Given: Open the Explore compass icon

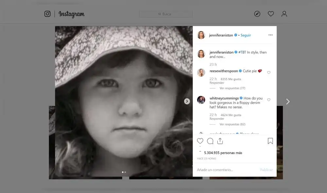Looking at the screenshot, I should pos(257,14).
